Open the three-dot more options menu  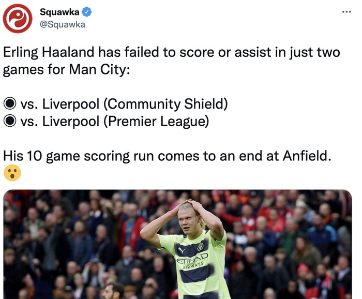(346, 12)
